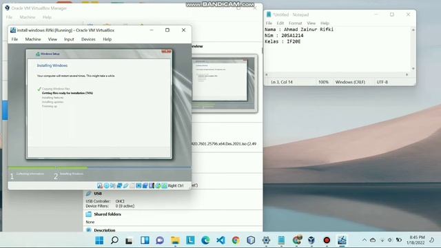Show hidden icons in the system tray
Viewport: 441px width, 248px height.
pos(365,240)
